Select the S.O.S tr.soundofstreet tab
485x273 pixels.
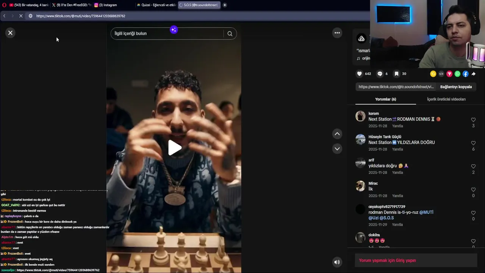tap(199, 5)
